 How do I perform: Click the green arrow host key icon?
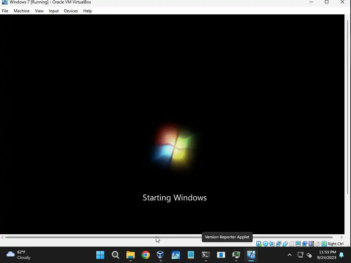coord(324,244)
